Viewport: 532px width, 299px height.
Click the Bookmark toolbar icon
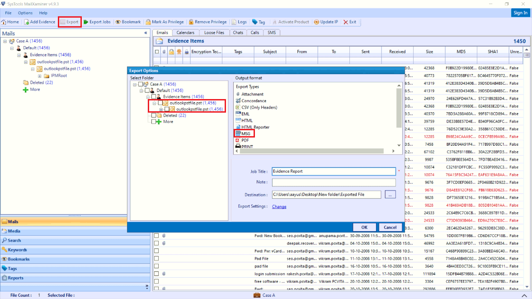(x=128, y=22)
